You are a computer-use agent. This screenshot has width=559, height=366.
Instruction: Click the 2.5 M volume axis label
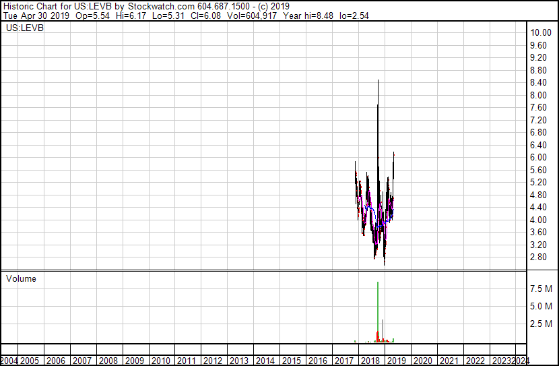coord(541,324)
